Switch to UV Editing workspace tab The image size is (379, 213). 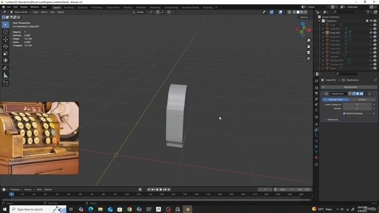tap(97, 8)
